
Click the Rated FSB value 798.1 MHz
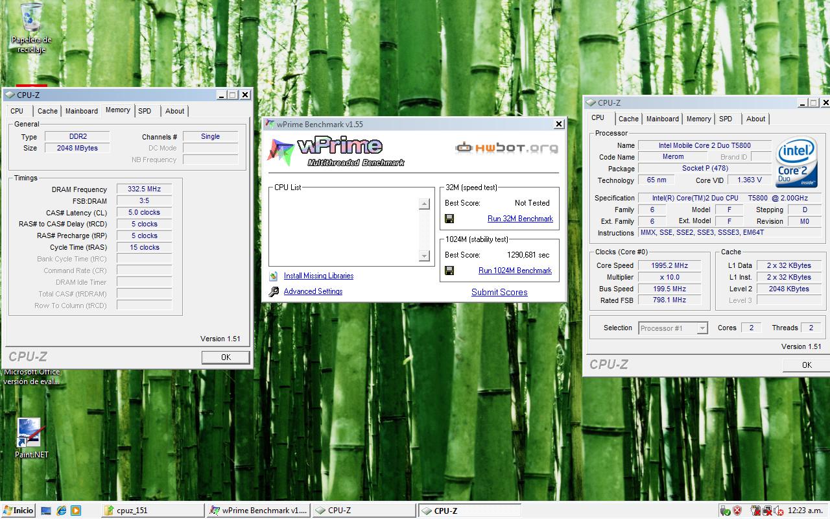coord(669,300)
